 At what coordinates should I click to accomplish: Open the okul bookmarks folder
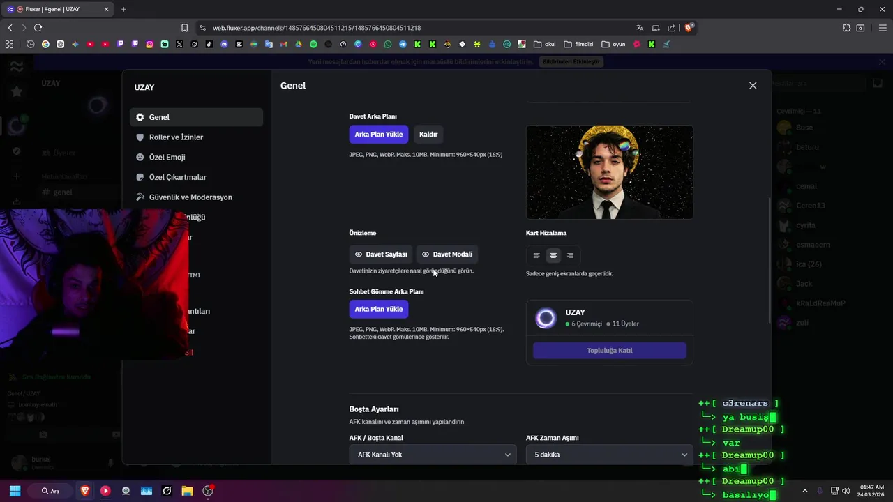(545, 44)
